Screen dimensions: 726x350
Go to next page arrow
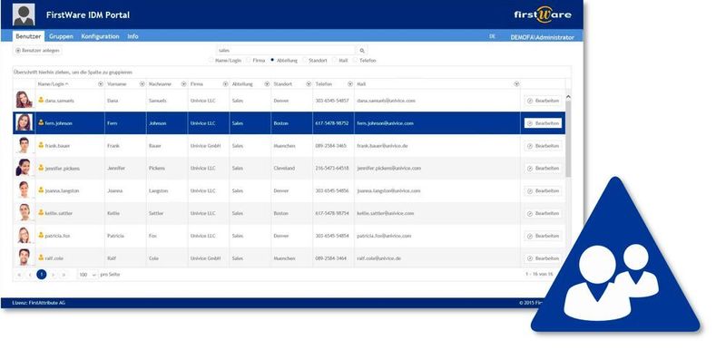coord(53,275)
